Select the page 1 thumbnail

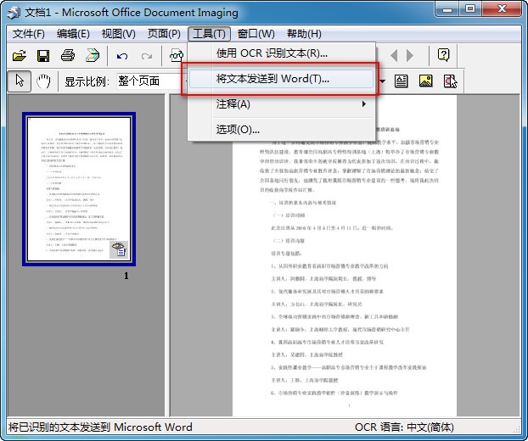[79, 189]
